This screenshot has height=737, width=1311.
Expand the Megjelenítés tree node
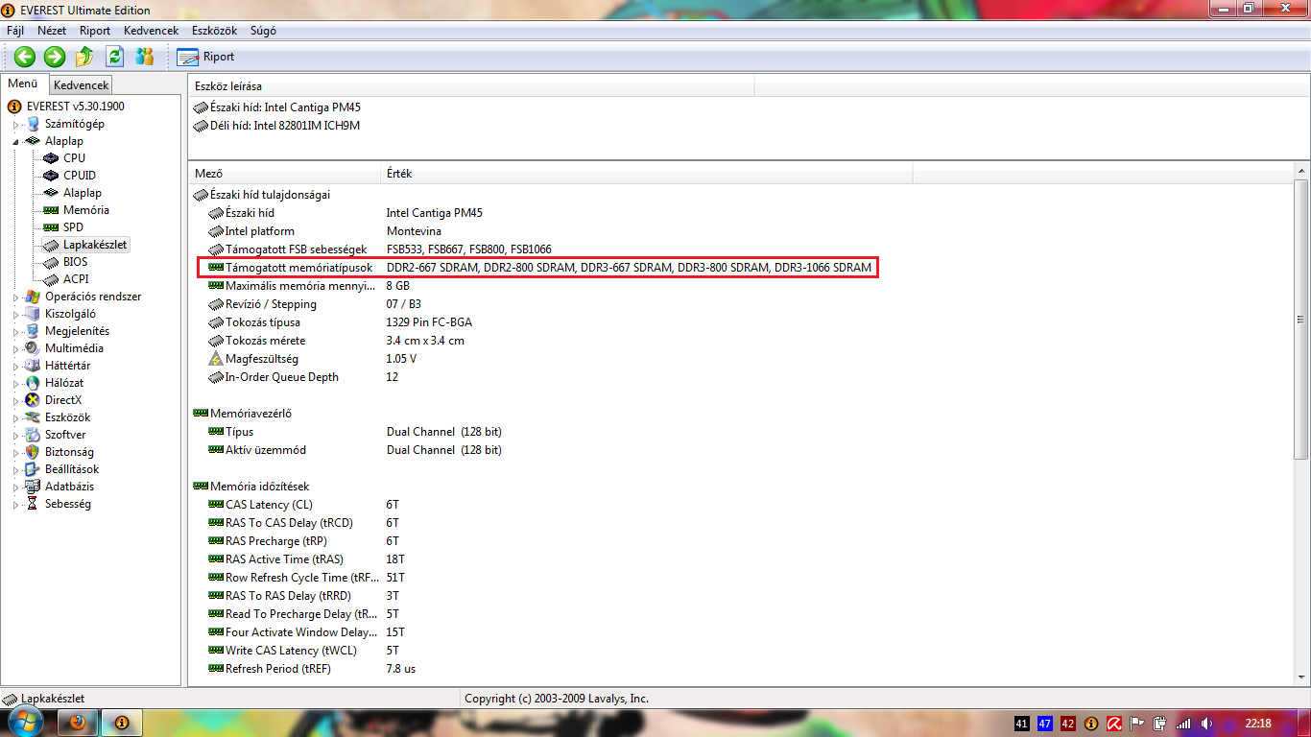(15, 331)
